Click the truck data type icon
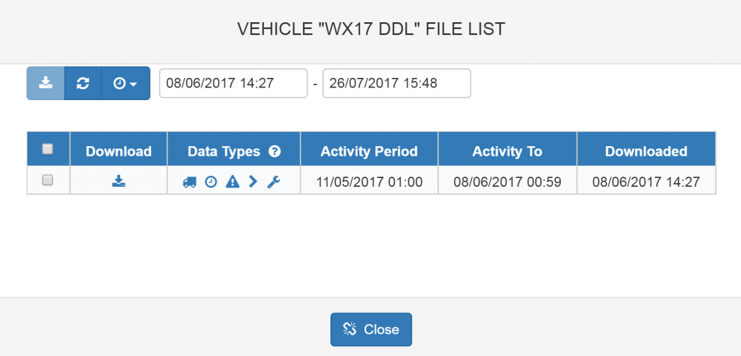This screenshot has height=356, width=741. [x=190, y=182]
